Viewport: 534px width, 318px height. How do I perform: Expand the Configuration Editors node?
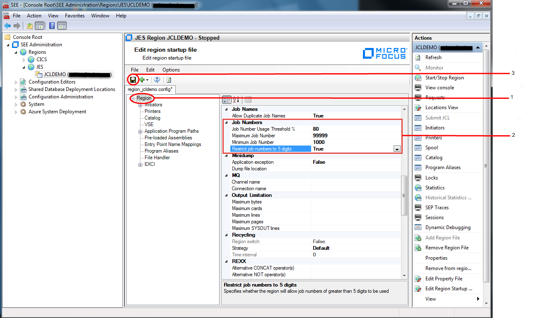pos(16,82)
